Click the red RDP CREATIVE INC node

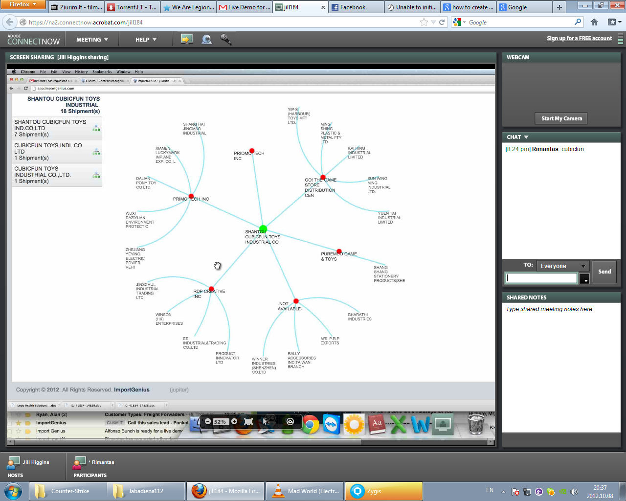click(x=211, y=289)
